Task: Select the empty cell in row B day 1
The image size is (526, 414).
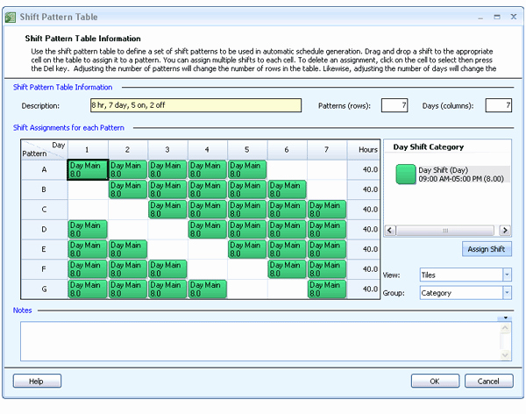Action: click(x=88, y=189)
